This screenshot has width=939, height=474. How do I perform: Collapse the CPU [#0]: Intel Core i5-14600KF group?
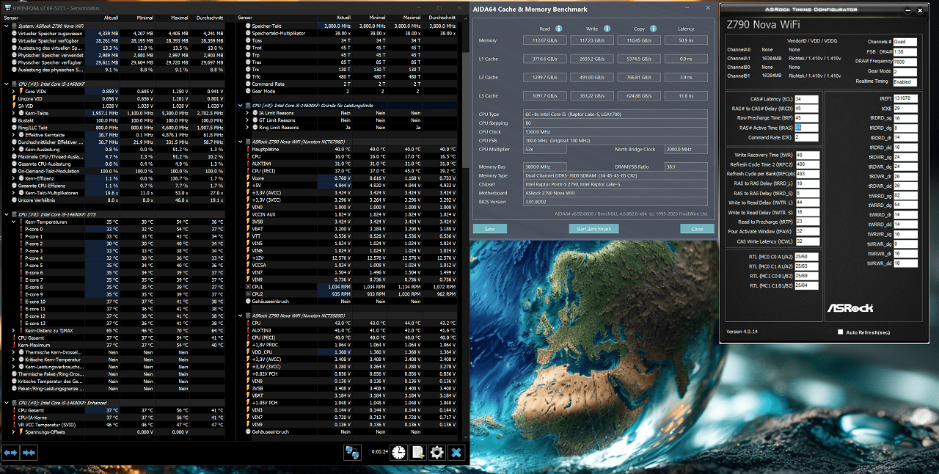coord(7,84)
